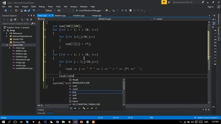Click the Search Solution Explorer field
Image resolution: width=221 pixels, height=124 pixels.
[16, 24]
